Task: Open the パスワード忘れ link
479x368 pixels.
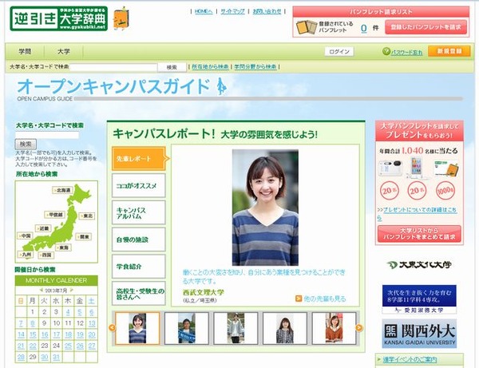Action: (407, 52)
